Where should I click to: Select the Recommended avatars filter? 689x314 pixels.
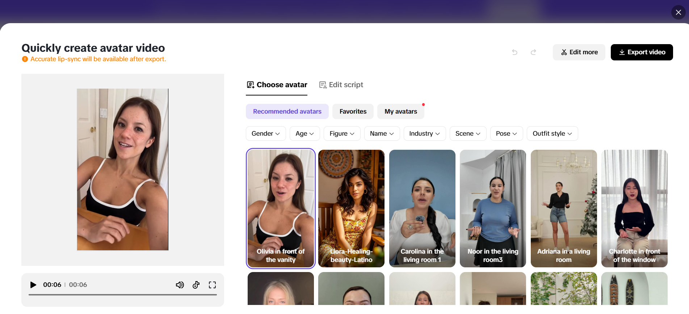click(287, 111)
